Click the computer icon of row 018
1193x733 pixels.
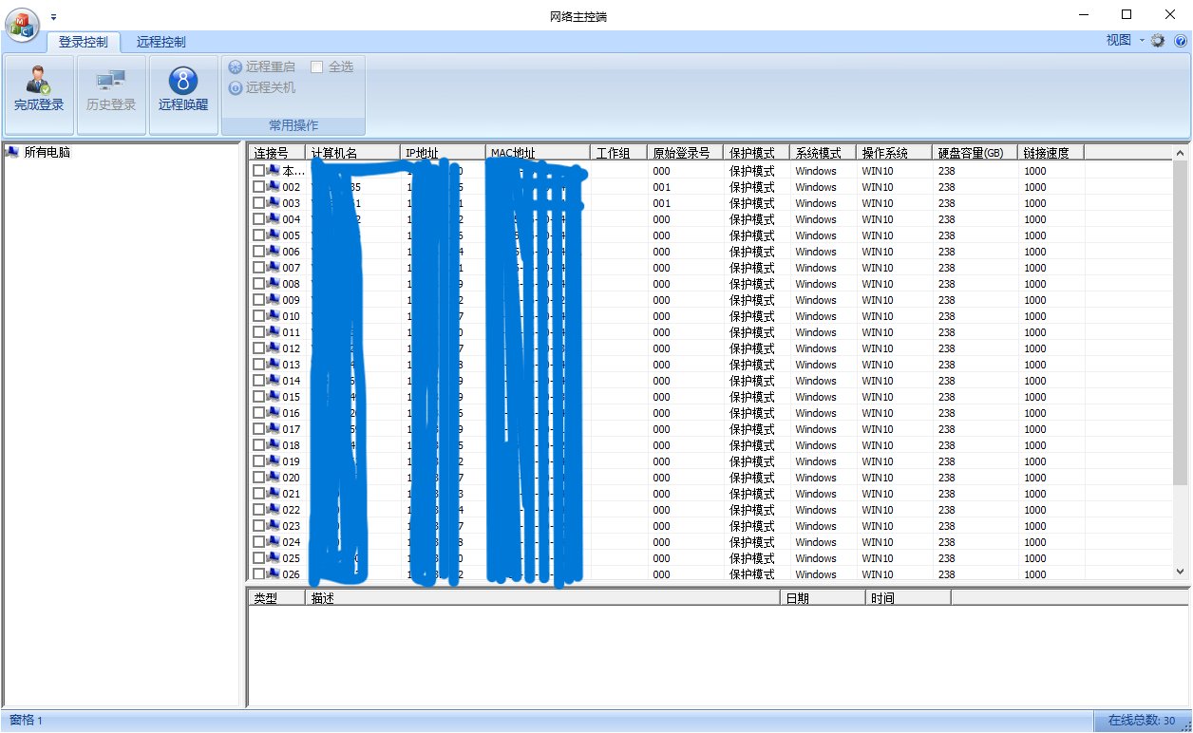(274, 445)
